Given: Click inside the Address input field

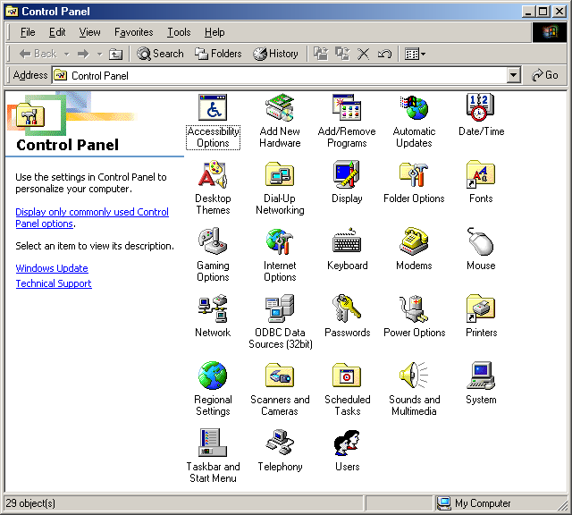Looking at the screenshot, I should point(286,76).
